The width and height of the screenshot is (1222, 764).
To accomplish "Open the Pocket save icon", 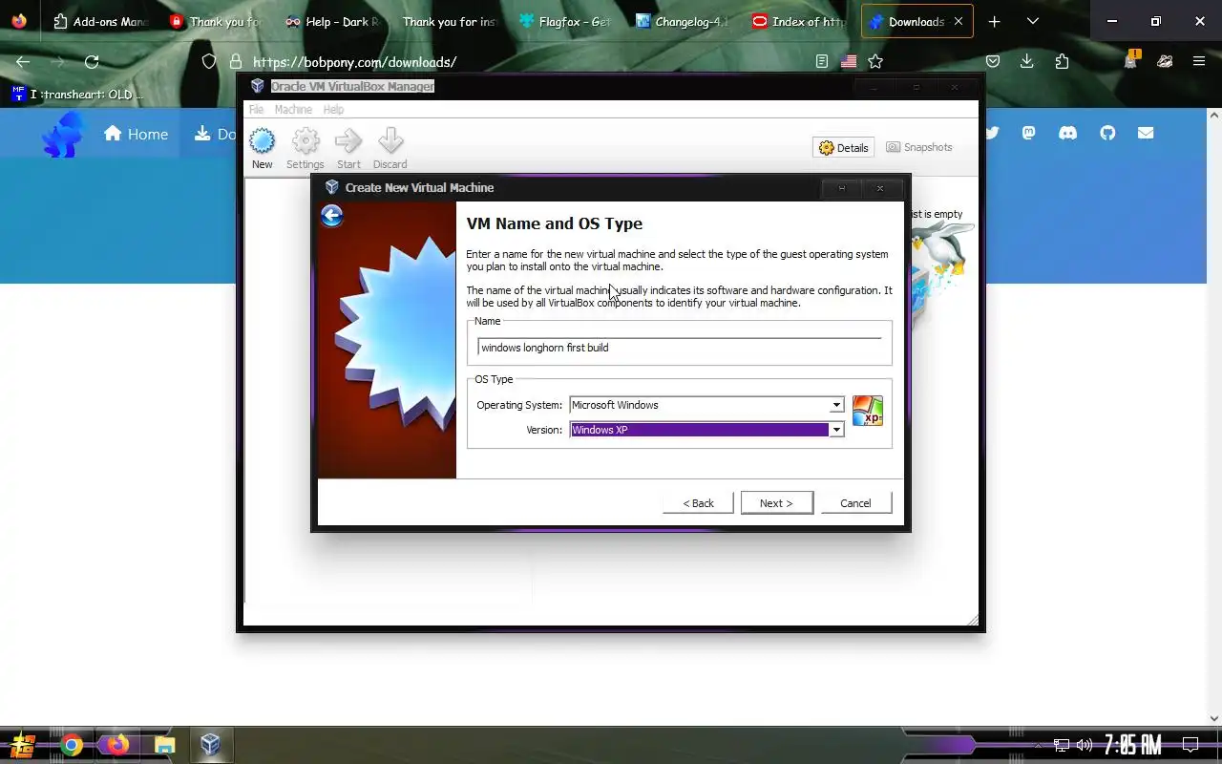I will click(993, 62).
